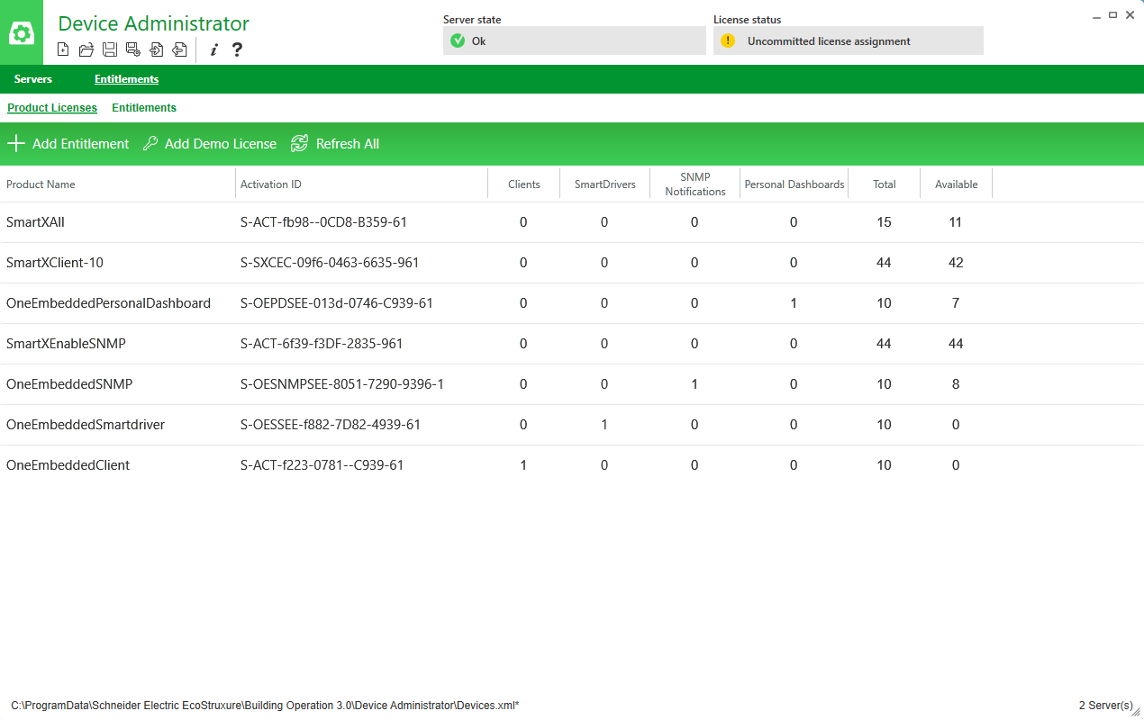Click OneEmbeddedClient Clients value 1
This screenshot has width=1144, height=720.
(523, 465)
